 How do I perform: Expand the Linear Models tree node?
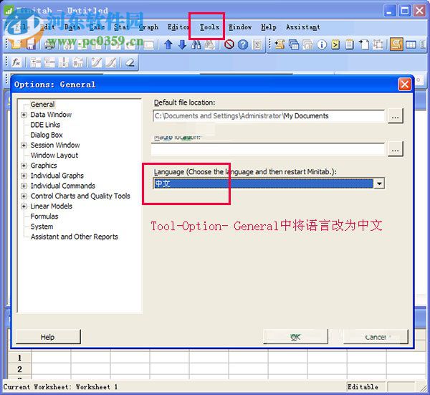coord(24,206)
